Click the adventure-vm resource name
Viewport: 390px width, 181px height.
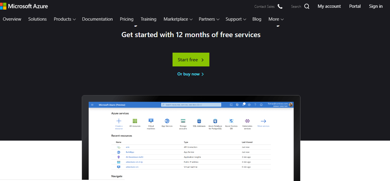132,167
